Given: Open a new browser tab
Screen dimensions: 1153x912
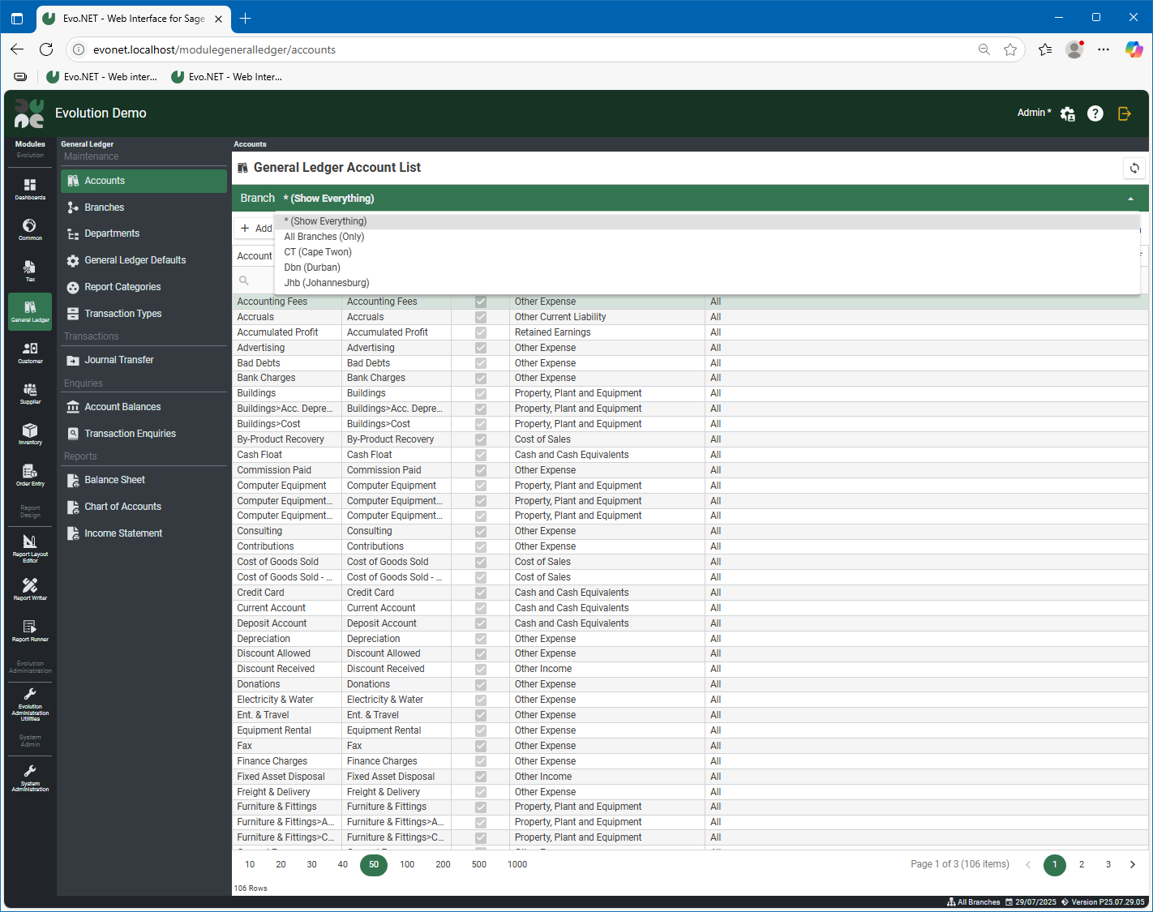Looking at the screenshot, I should 246,18.
